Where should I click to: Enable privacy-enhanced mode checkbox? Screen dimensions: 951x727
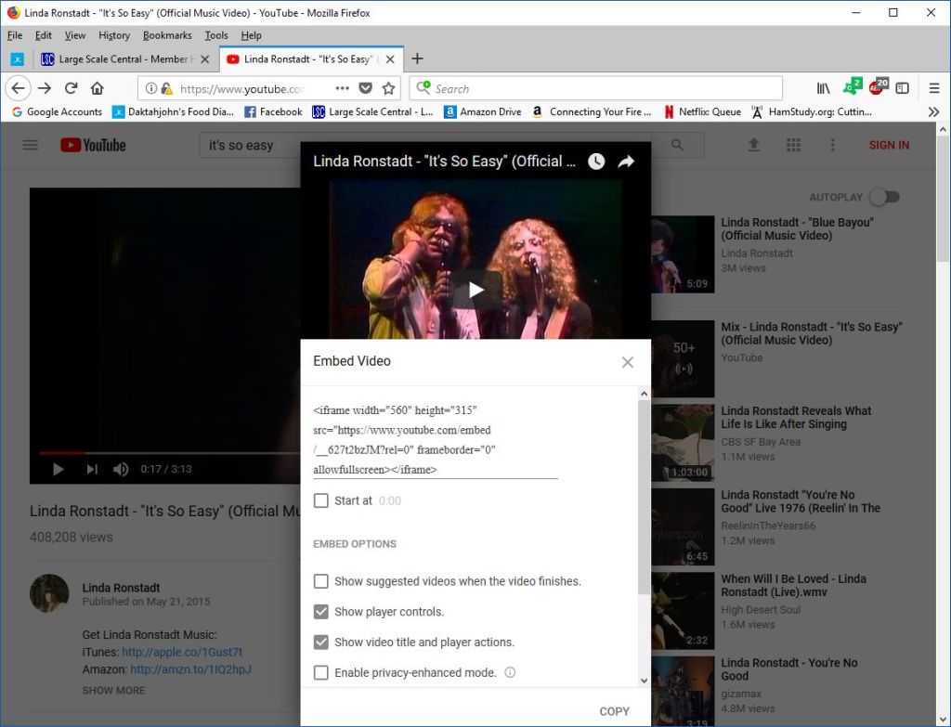pyautogui.click(x=320, y=672)
